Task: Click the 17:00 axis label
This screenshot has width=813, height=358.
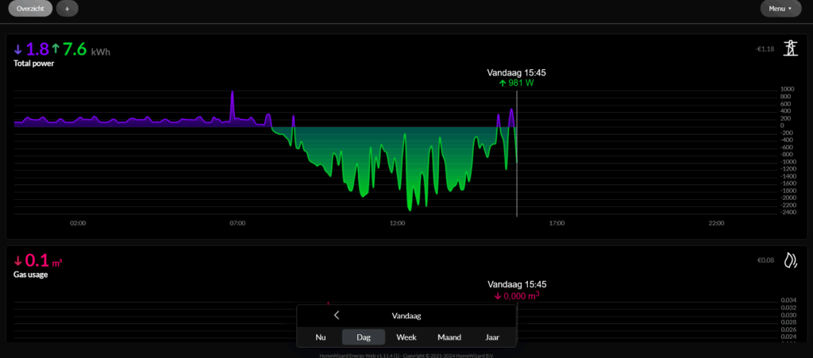Action: (x=557, y=223)
